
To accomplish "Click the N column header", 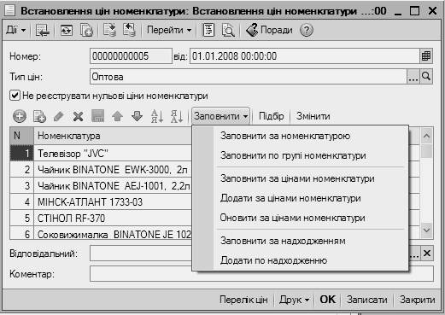I will tap(21, 136).
